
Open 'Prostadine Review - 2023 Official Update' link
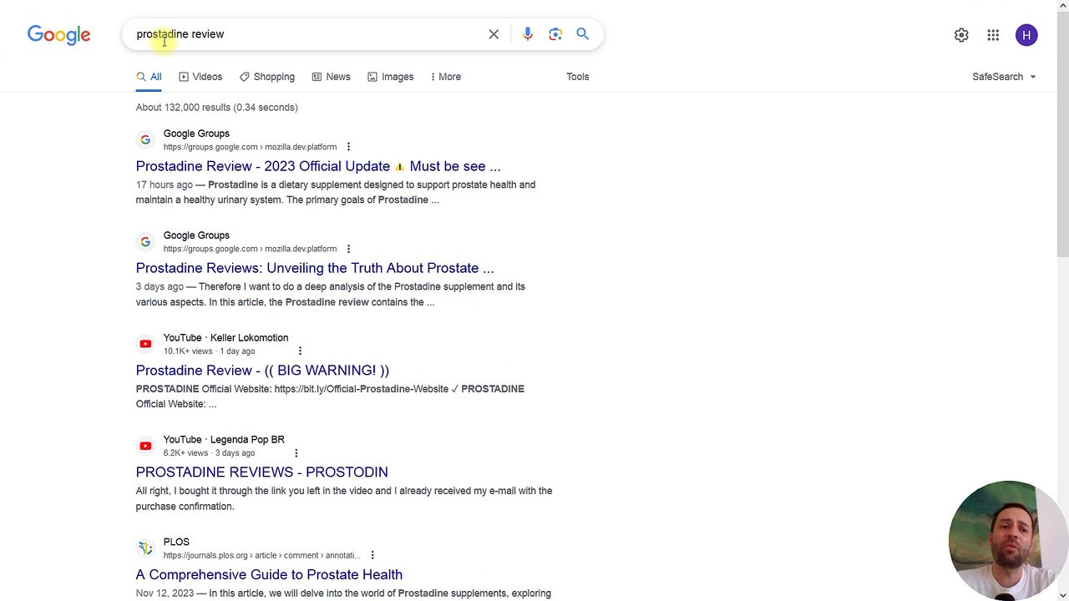pyautogui.click(x=318, y=166)
